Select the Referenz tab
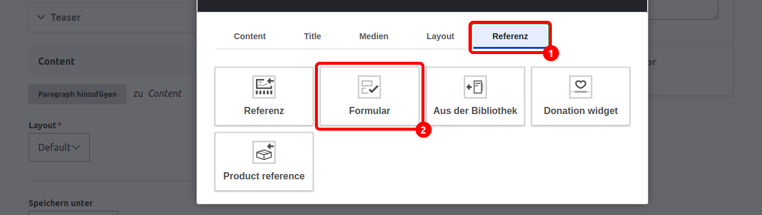Viewport: 762px width, 215px height. pos(510,36)
